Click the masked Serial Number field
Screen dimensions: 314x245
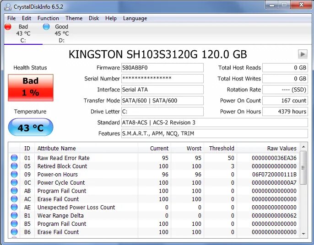pyautogui.click(x=162, y=79)
